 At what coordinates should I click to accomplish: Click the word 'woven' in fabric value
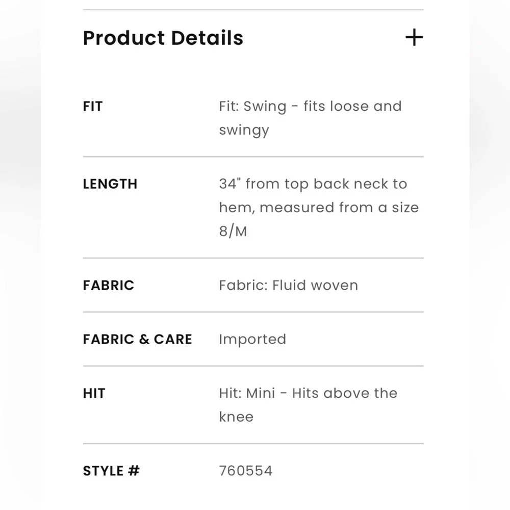[334, 285]
